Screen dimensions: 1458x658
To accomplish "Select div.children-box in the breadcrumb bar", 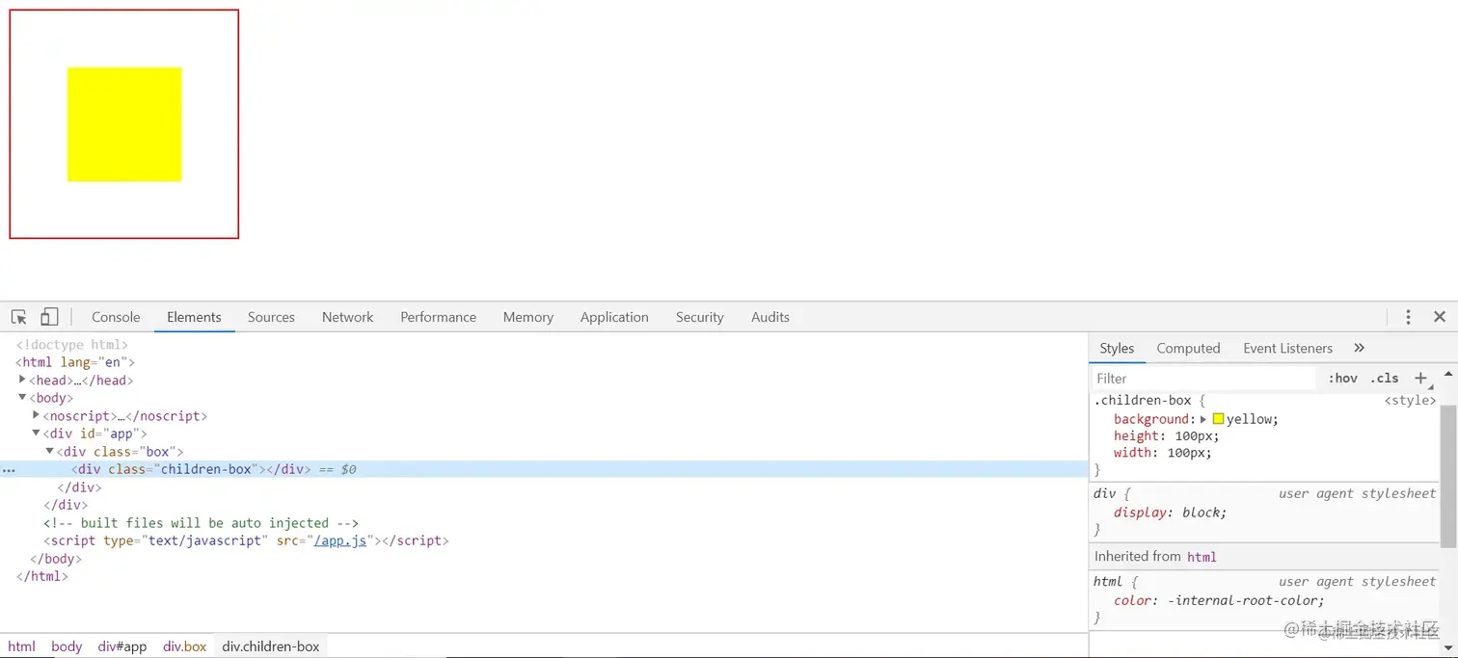I will pyautogui.click(x=271, y=646).
